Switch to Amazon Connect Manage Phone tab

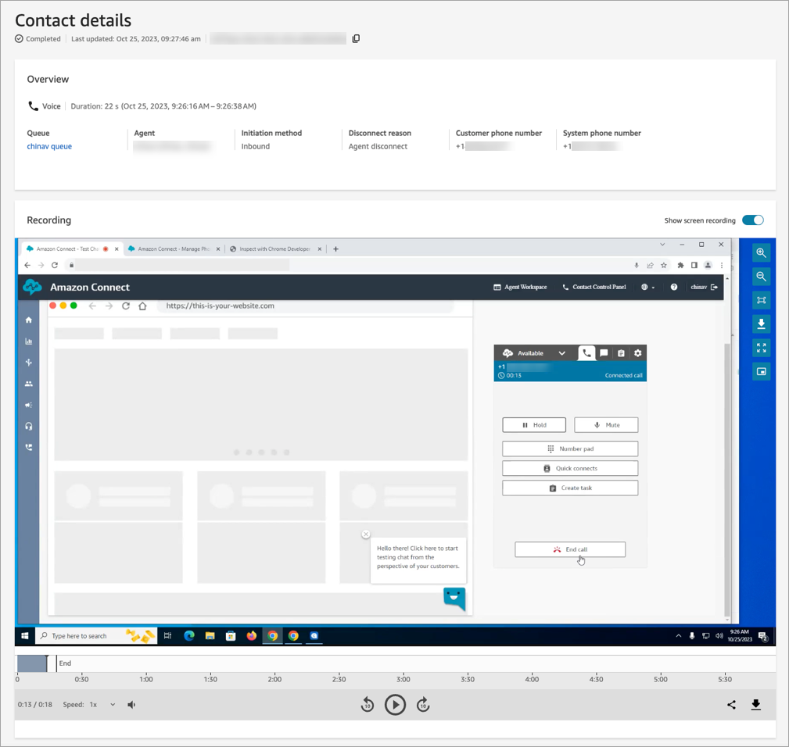coord(169,249)
